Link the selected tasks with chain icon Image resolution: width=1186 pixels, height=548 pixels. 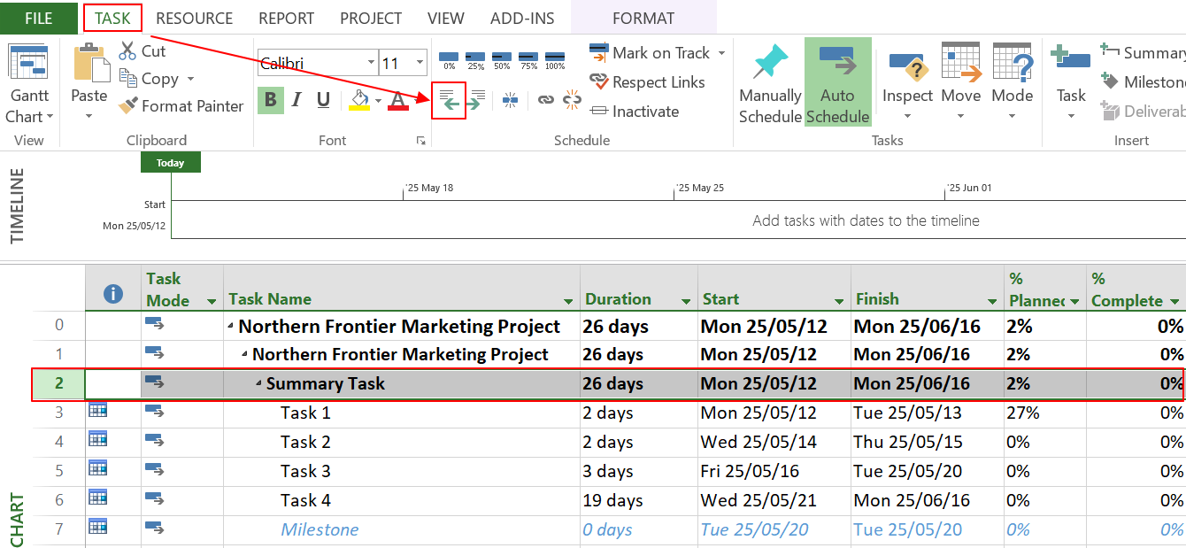click(545, 100)
